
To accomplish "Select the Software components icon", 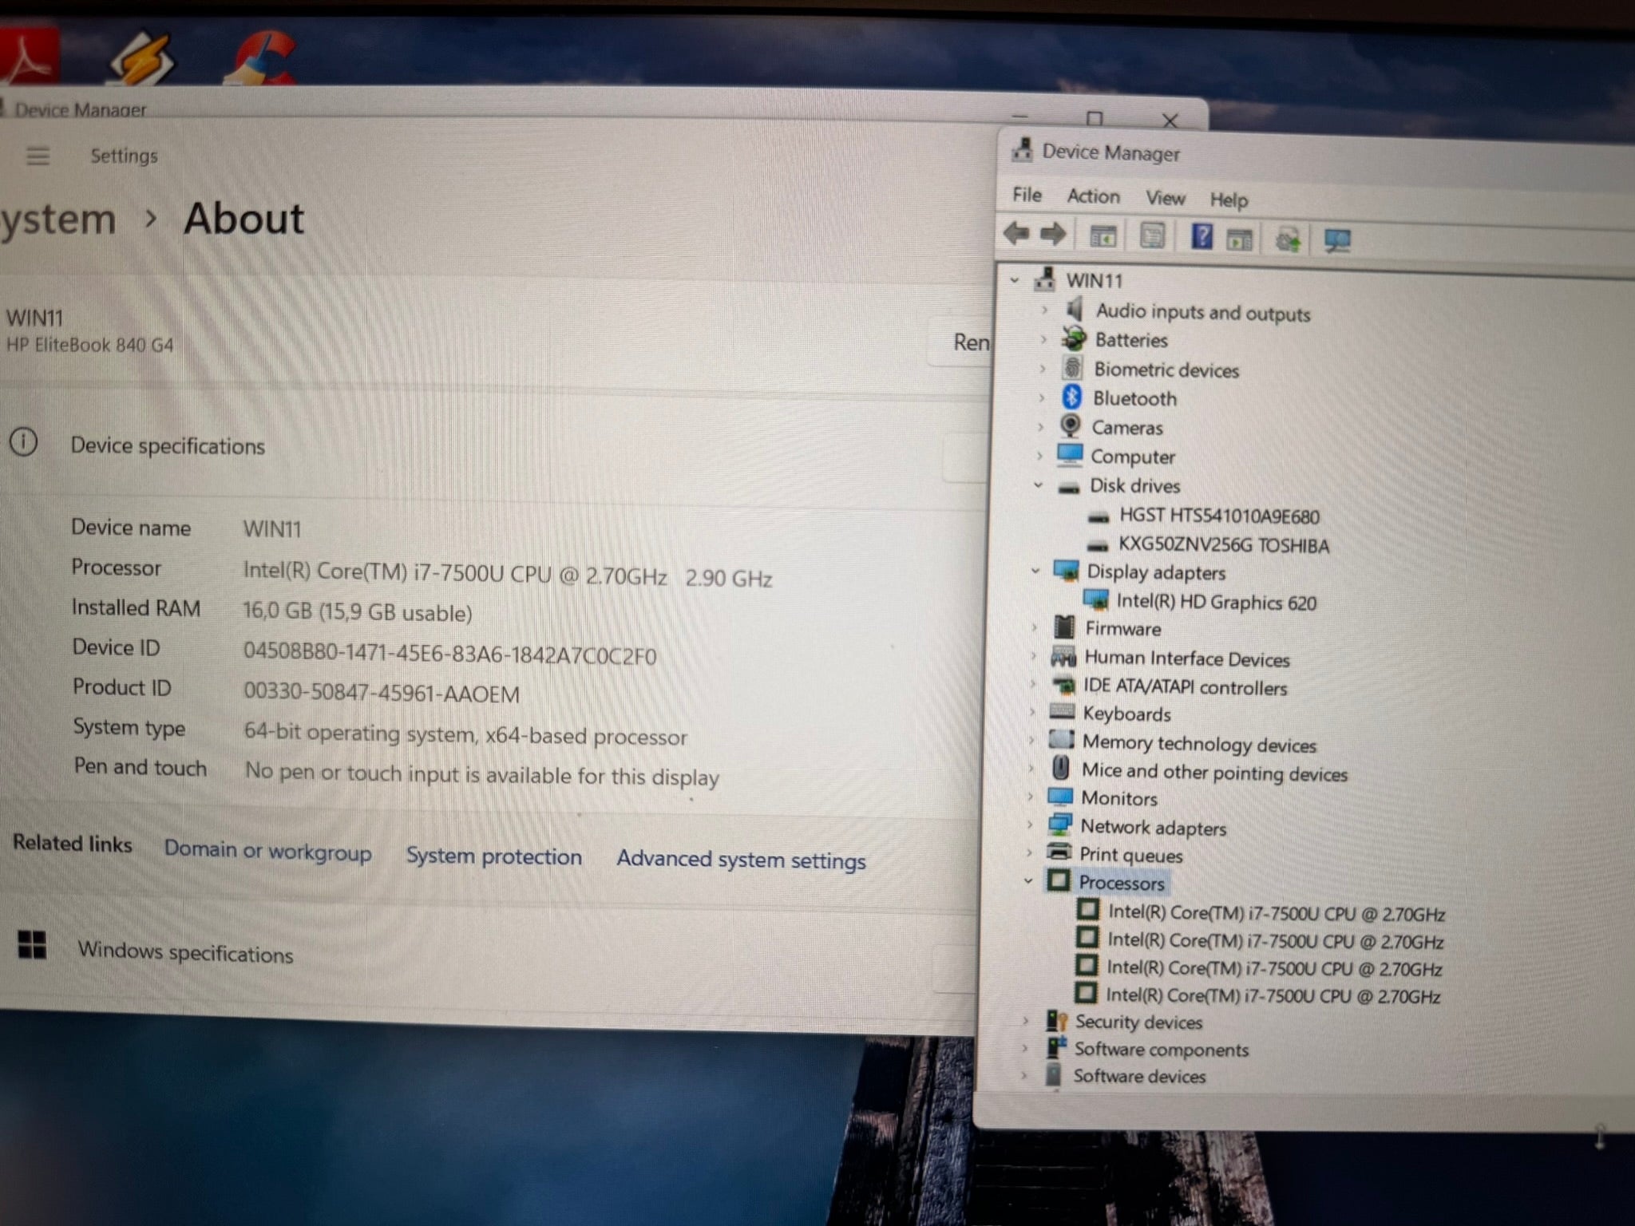I will coord(1056,1047).
